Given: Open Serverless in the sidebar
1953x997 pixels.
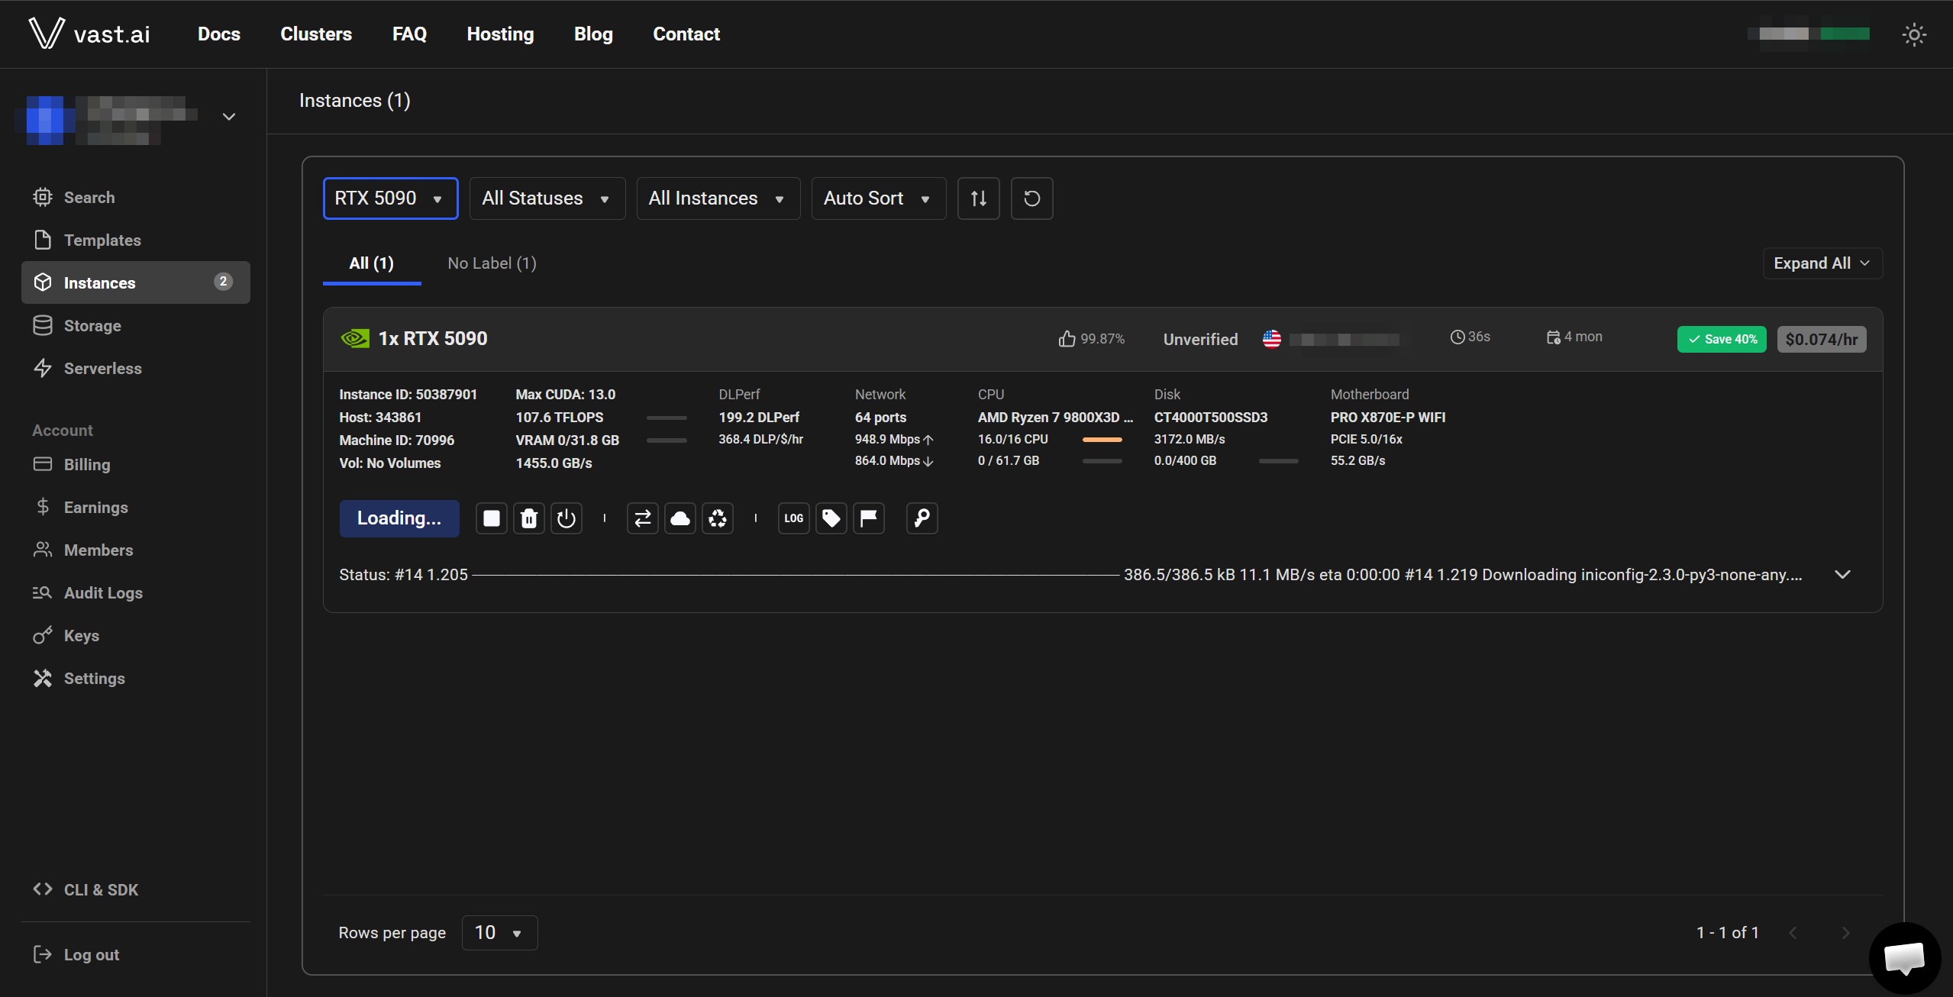Looking at the screenshot, I should click(x=135, y=369).
